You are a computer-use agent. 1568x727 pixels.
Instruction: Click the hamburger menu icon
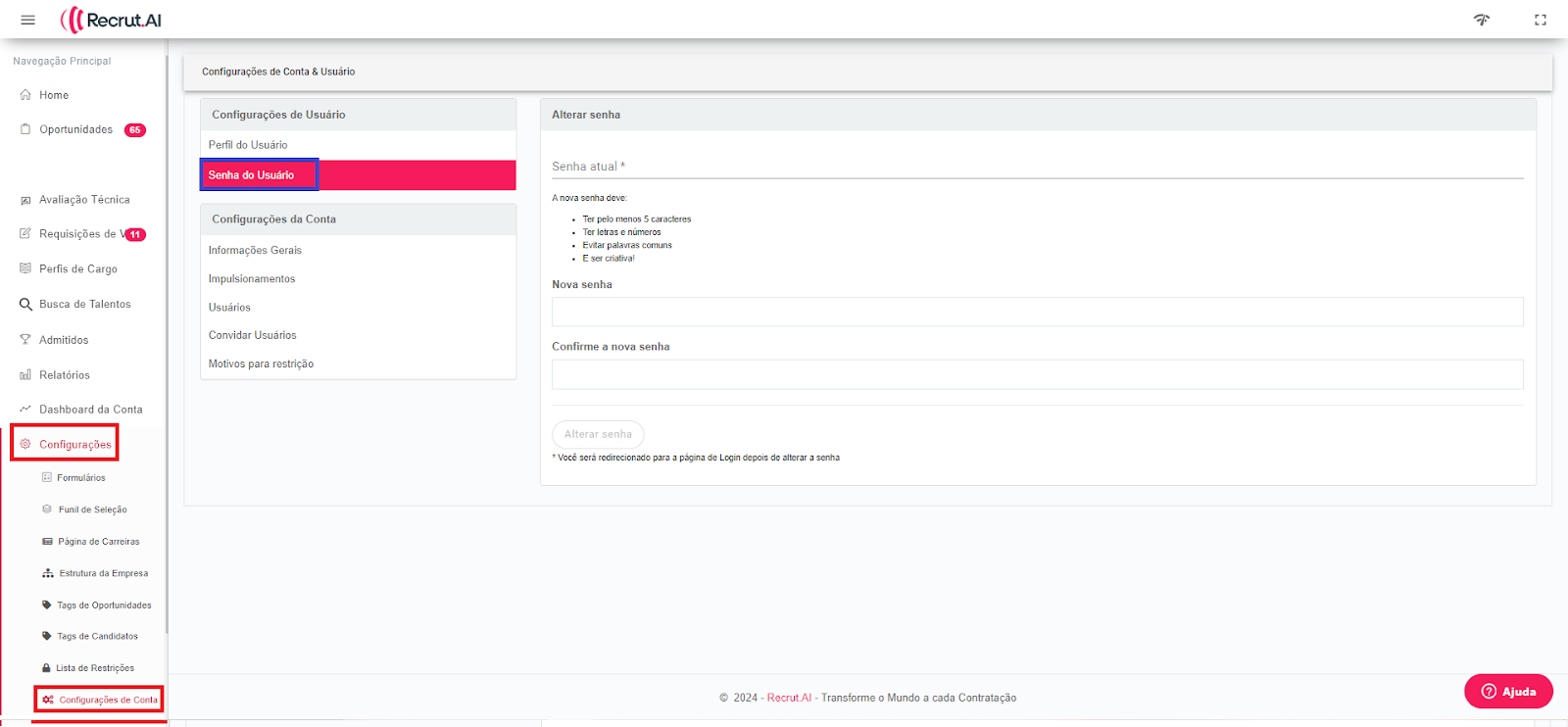27,20
